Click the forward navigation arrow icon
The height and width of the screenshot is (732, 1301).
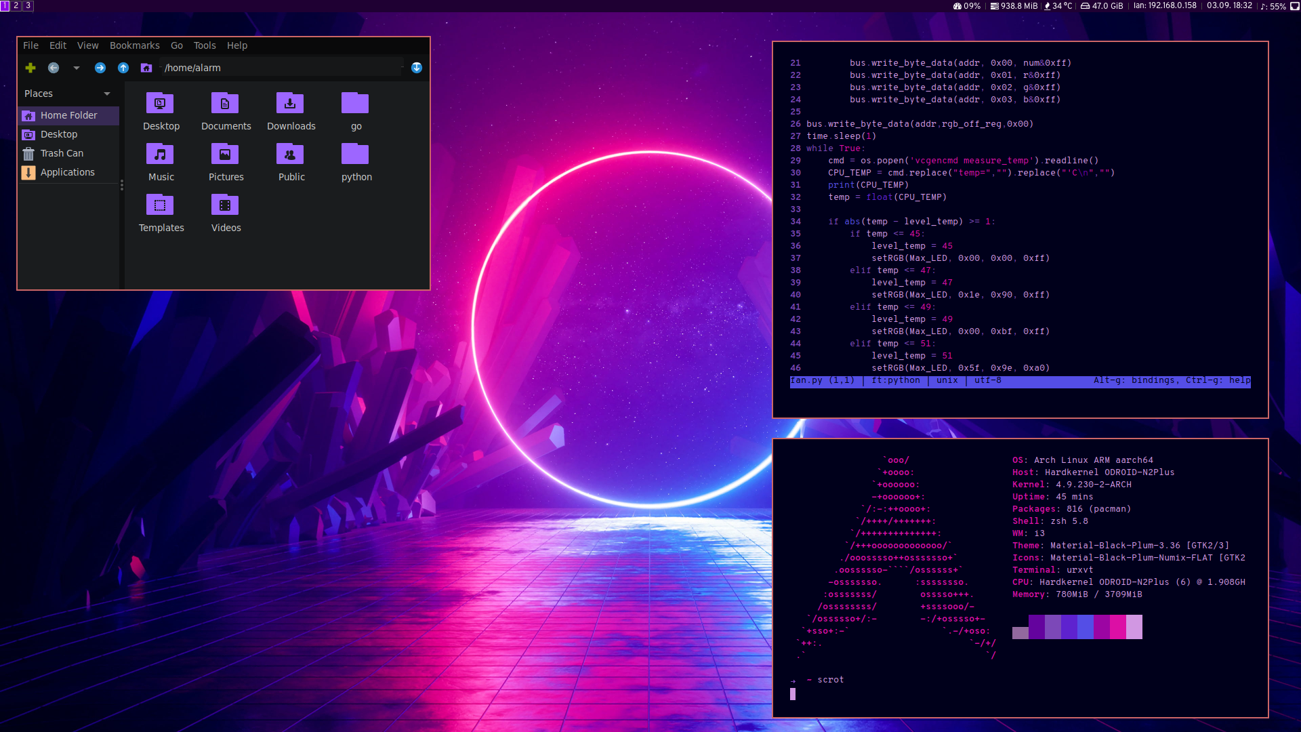point(100,68)
